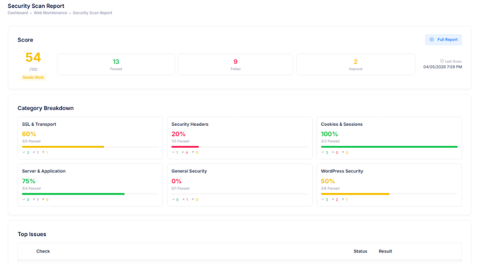Click improve arrow icon in SSL & Transport
This screenshot has width=479, height=263.
point(43,152)
